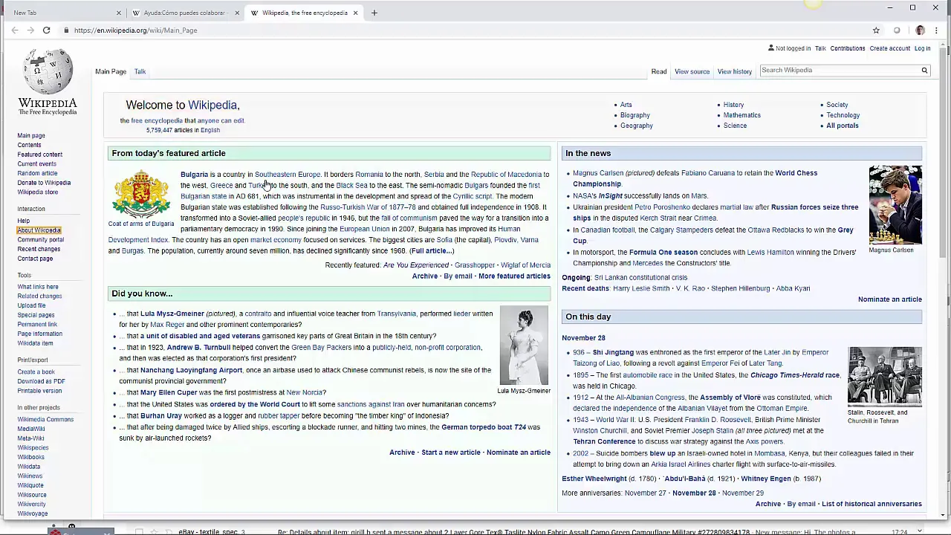The width and height of the screenshot is (951, 535).
Task: Open List of historical anniversaries
Action: [x=872, y=505]
